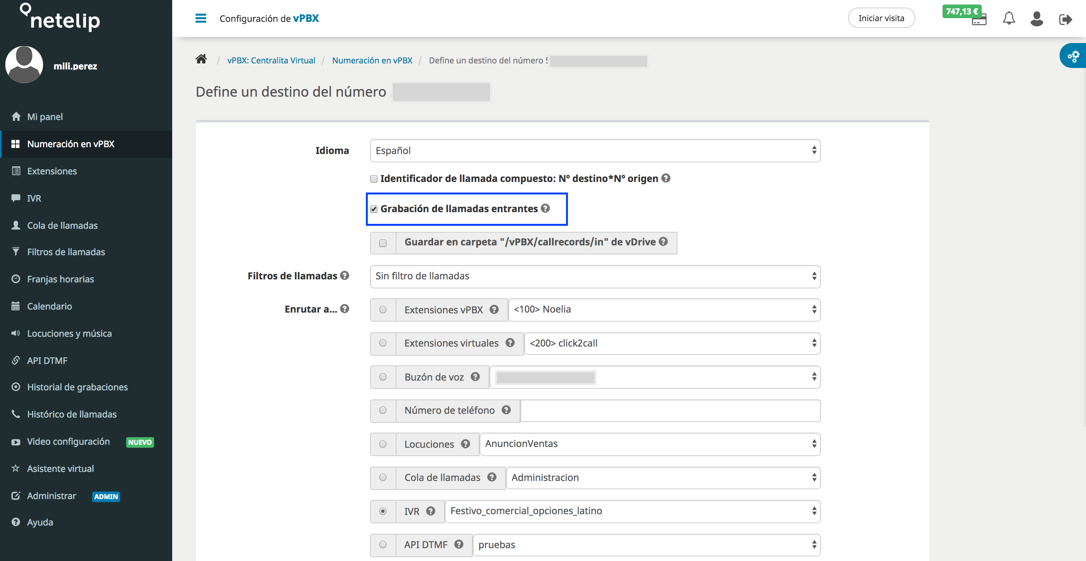The width and height of the screenshot is (1086, 561).
Task: Show help icon for Buzón de voz
Action: point(475,376)
